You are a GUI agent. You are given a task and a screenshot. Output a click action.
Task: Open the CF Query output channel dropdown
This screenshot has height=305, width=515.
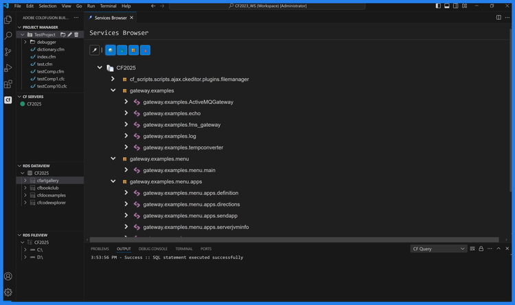pyautogui.click(x=438, y=249)
